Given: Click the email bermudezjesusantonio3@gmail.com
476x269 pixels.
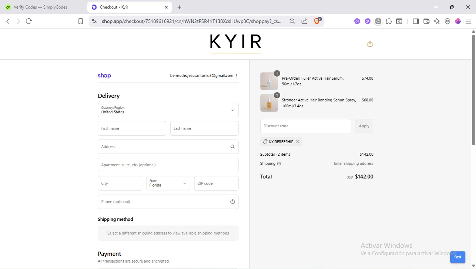Looking at the screenshot, I should coord(202,76).
